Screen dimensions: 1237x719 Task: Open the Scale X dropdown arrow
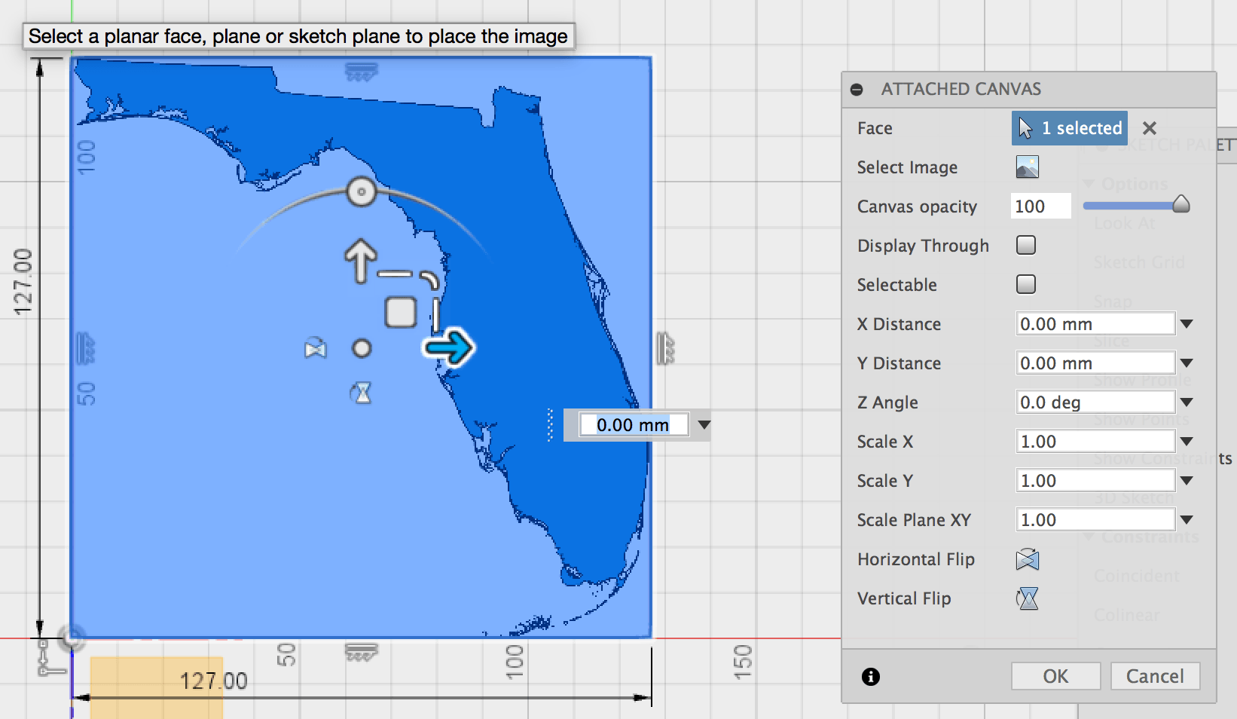tap(1187, 442)
